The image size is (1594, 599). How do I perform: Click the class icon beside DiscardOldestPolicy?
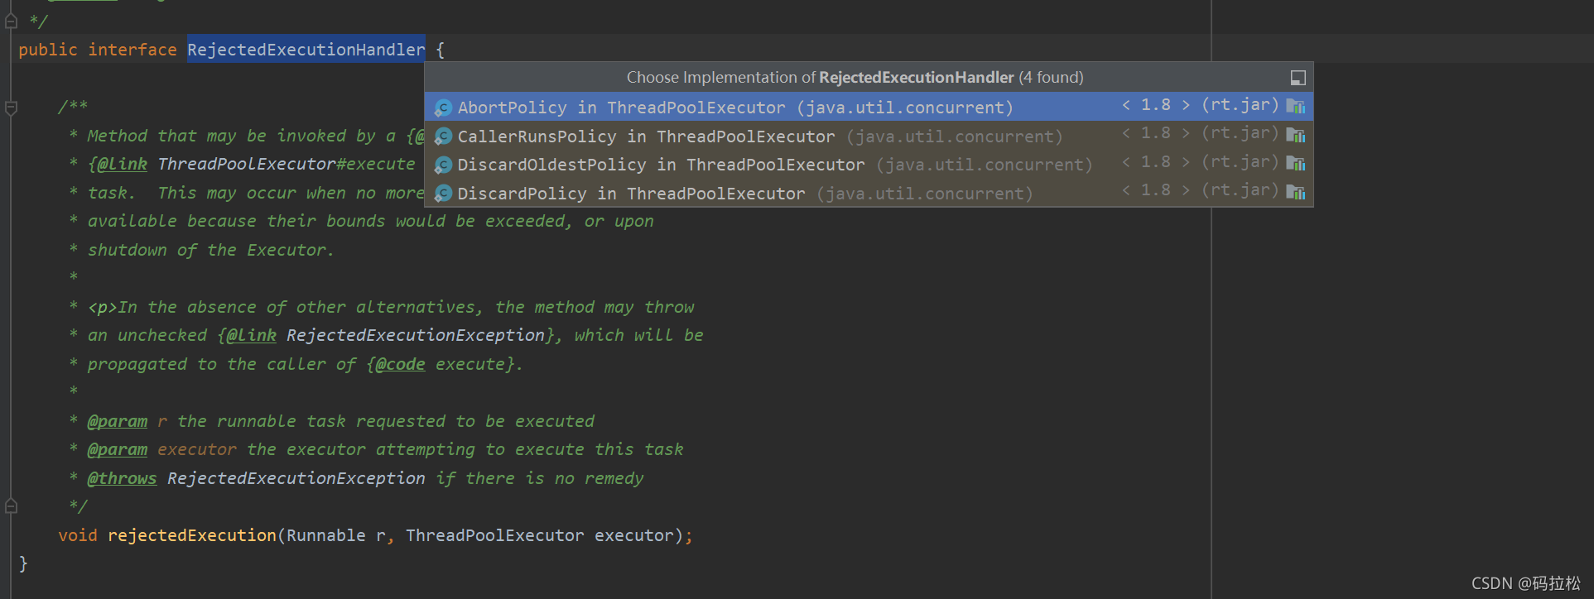click(443, 165)
